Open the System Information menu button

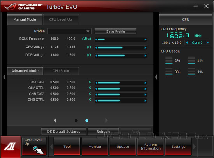(151, 147)
